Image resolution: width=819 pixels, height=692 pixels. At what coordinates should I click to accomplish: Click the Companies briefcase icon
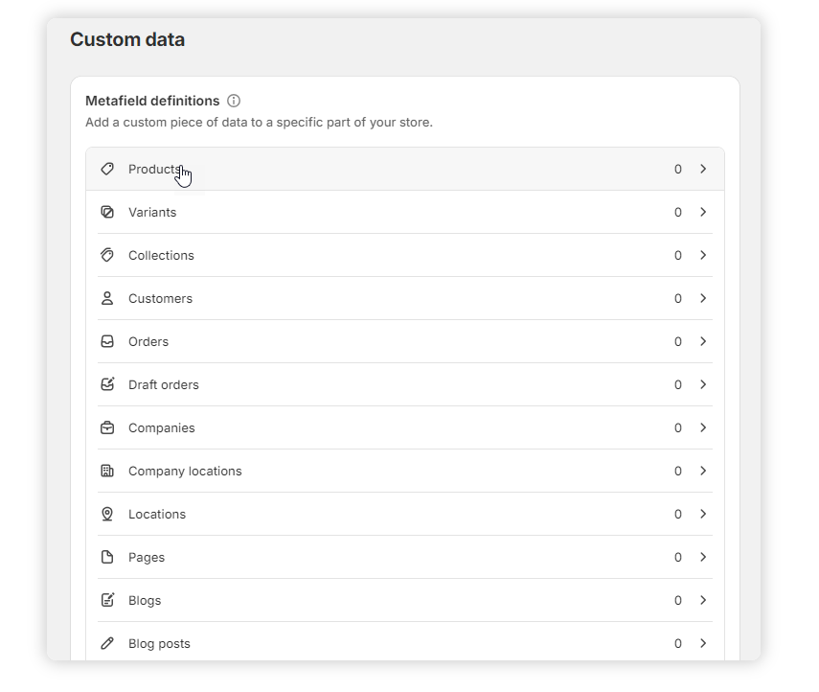click(x=107, y=427)
